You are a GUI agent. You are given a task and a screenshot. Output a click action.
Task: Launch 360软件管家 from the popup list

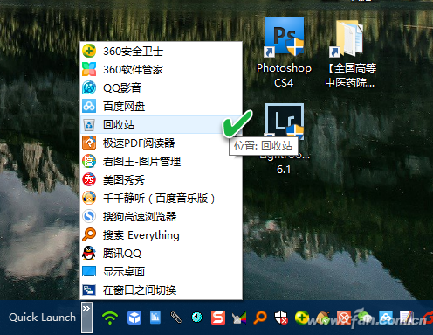click(161, 70)
